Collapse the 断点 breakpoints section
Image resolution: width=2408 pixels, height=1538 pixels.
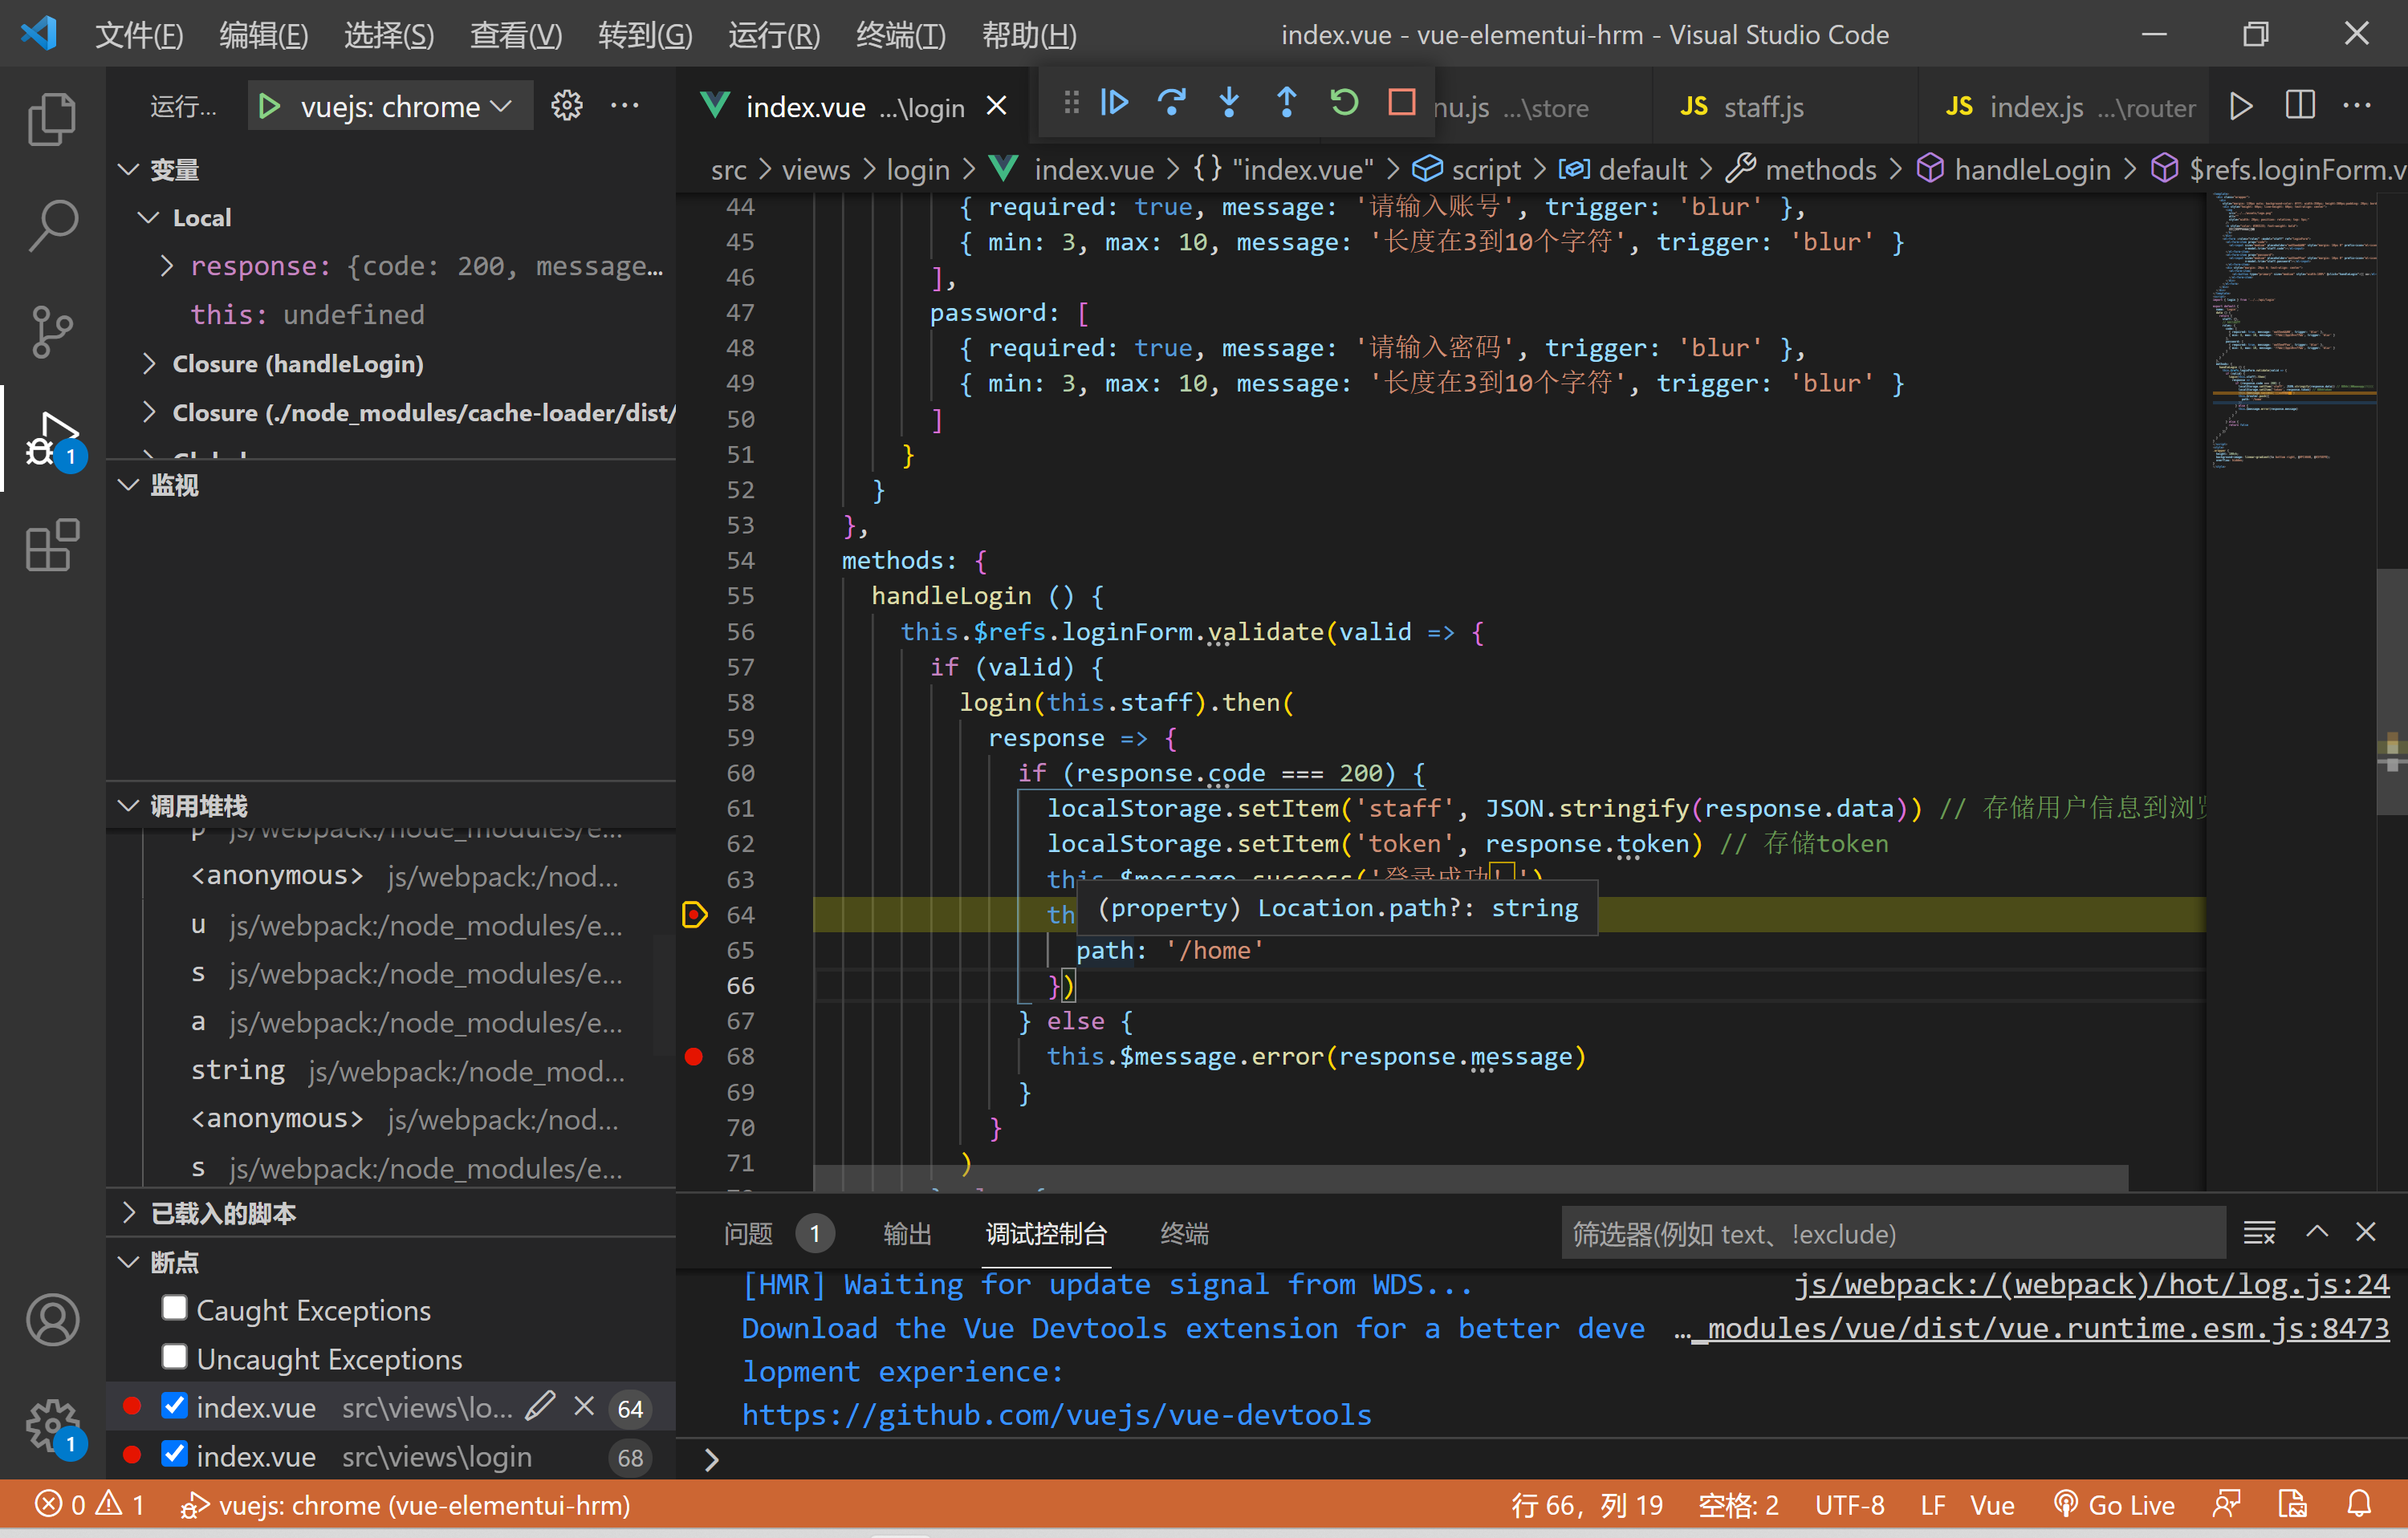(128, 1262)
